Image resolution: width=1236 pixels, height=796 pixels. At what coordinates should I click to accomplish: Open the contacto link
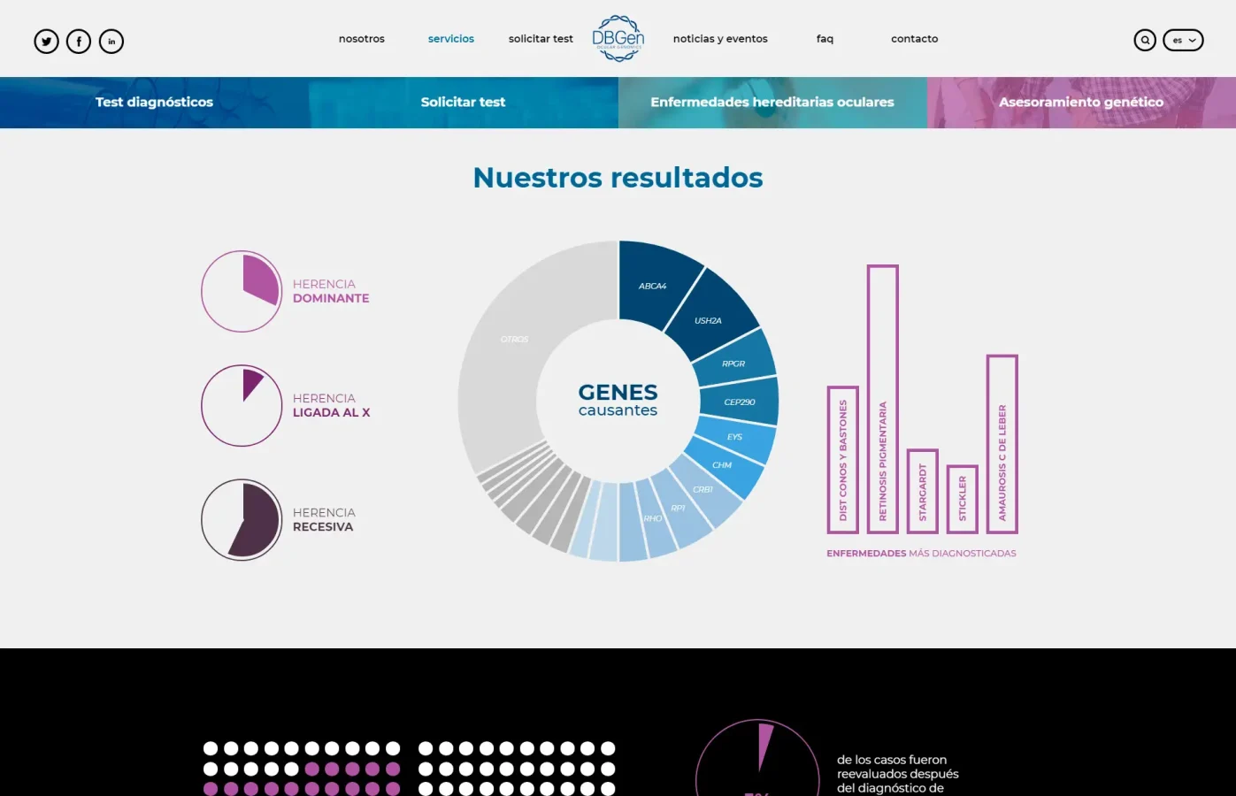[914, 39]
